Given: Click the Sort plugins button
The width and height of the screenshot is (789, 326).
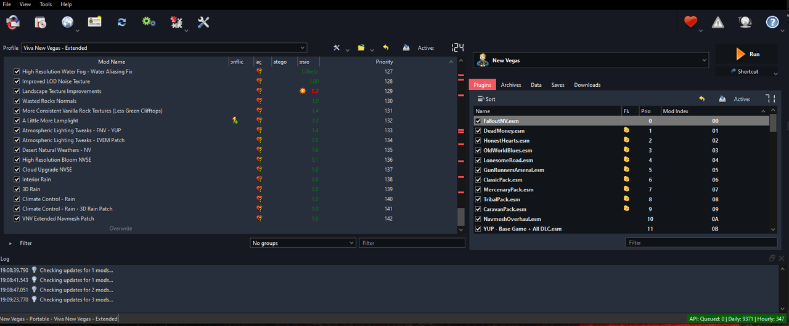Looking at the screenshot, I should (486, 98).
